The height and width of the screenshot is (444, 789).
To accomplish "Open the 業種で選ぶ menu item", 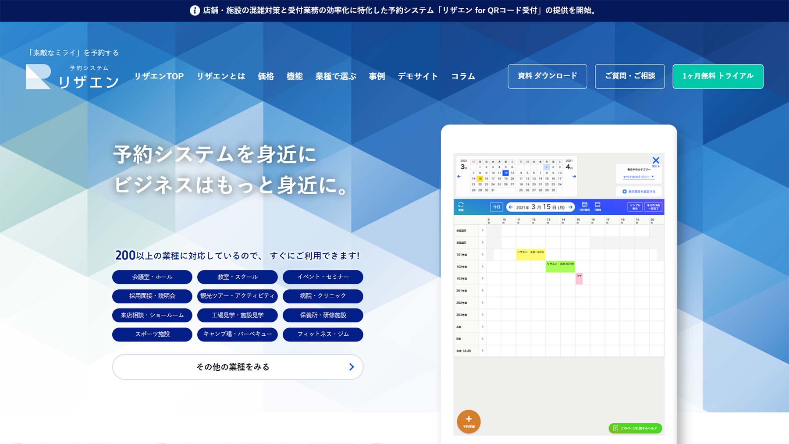I will click(336, 76).
